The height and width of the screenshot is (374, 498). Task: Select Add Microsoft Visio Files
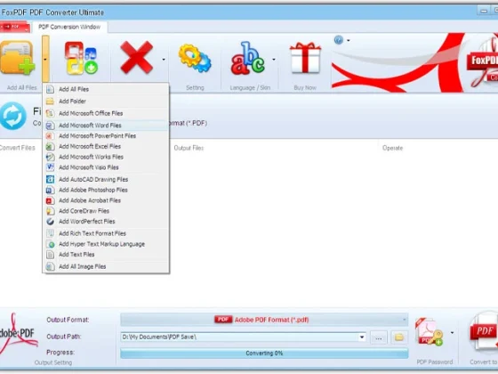pyautogui.click(x=105, y=167)
